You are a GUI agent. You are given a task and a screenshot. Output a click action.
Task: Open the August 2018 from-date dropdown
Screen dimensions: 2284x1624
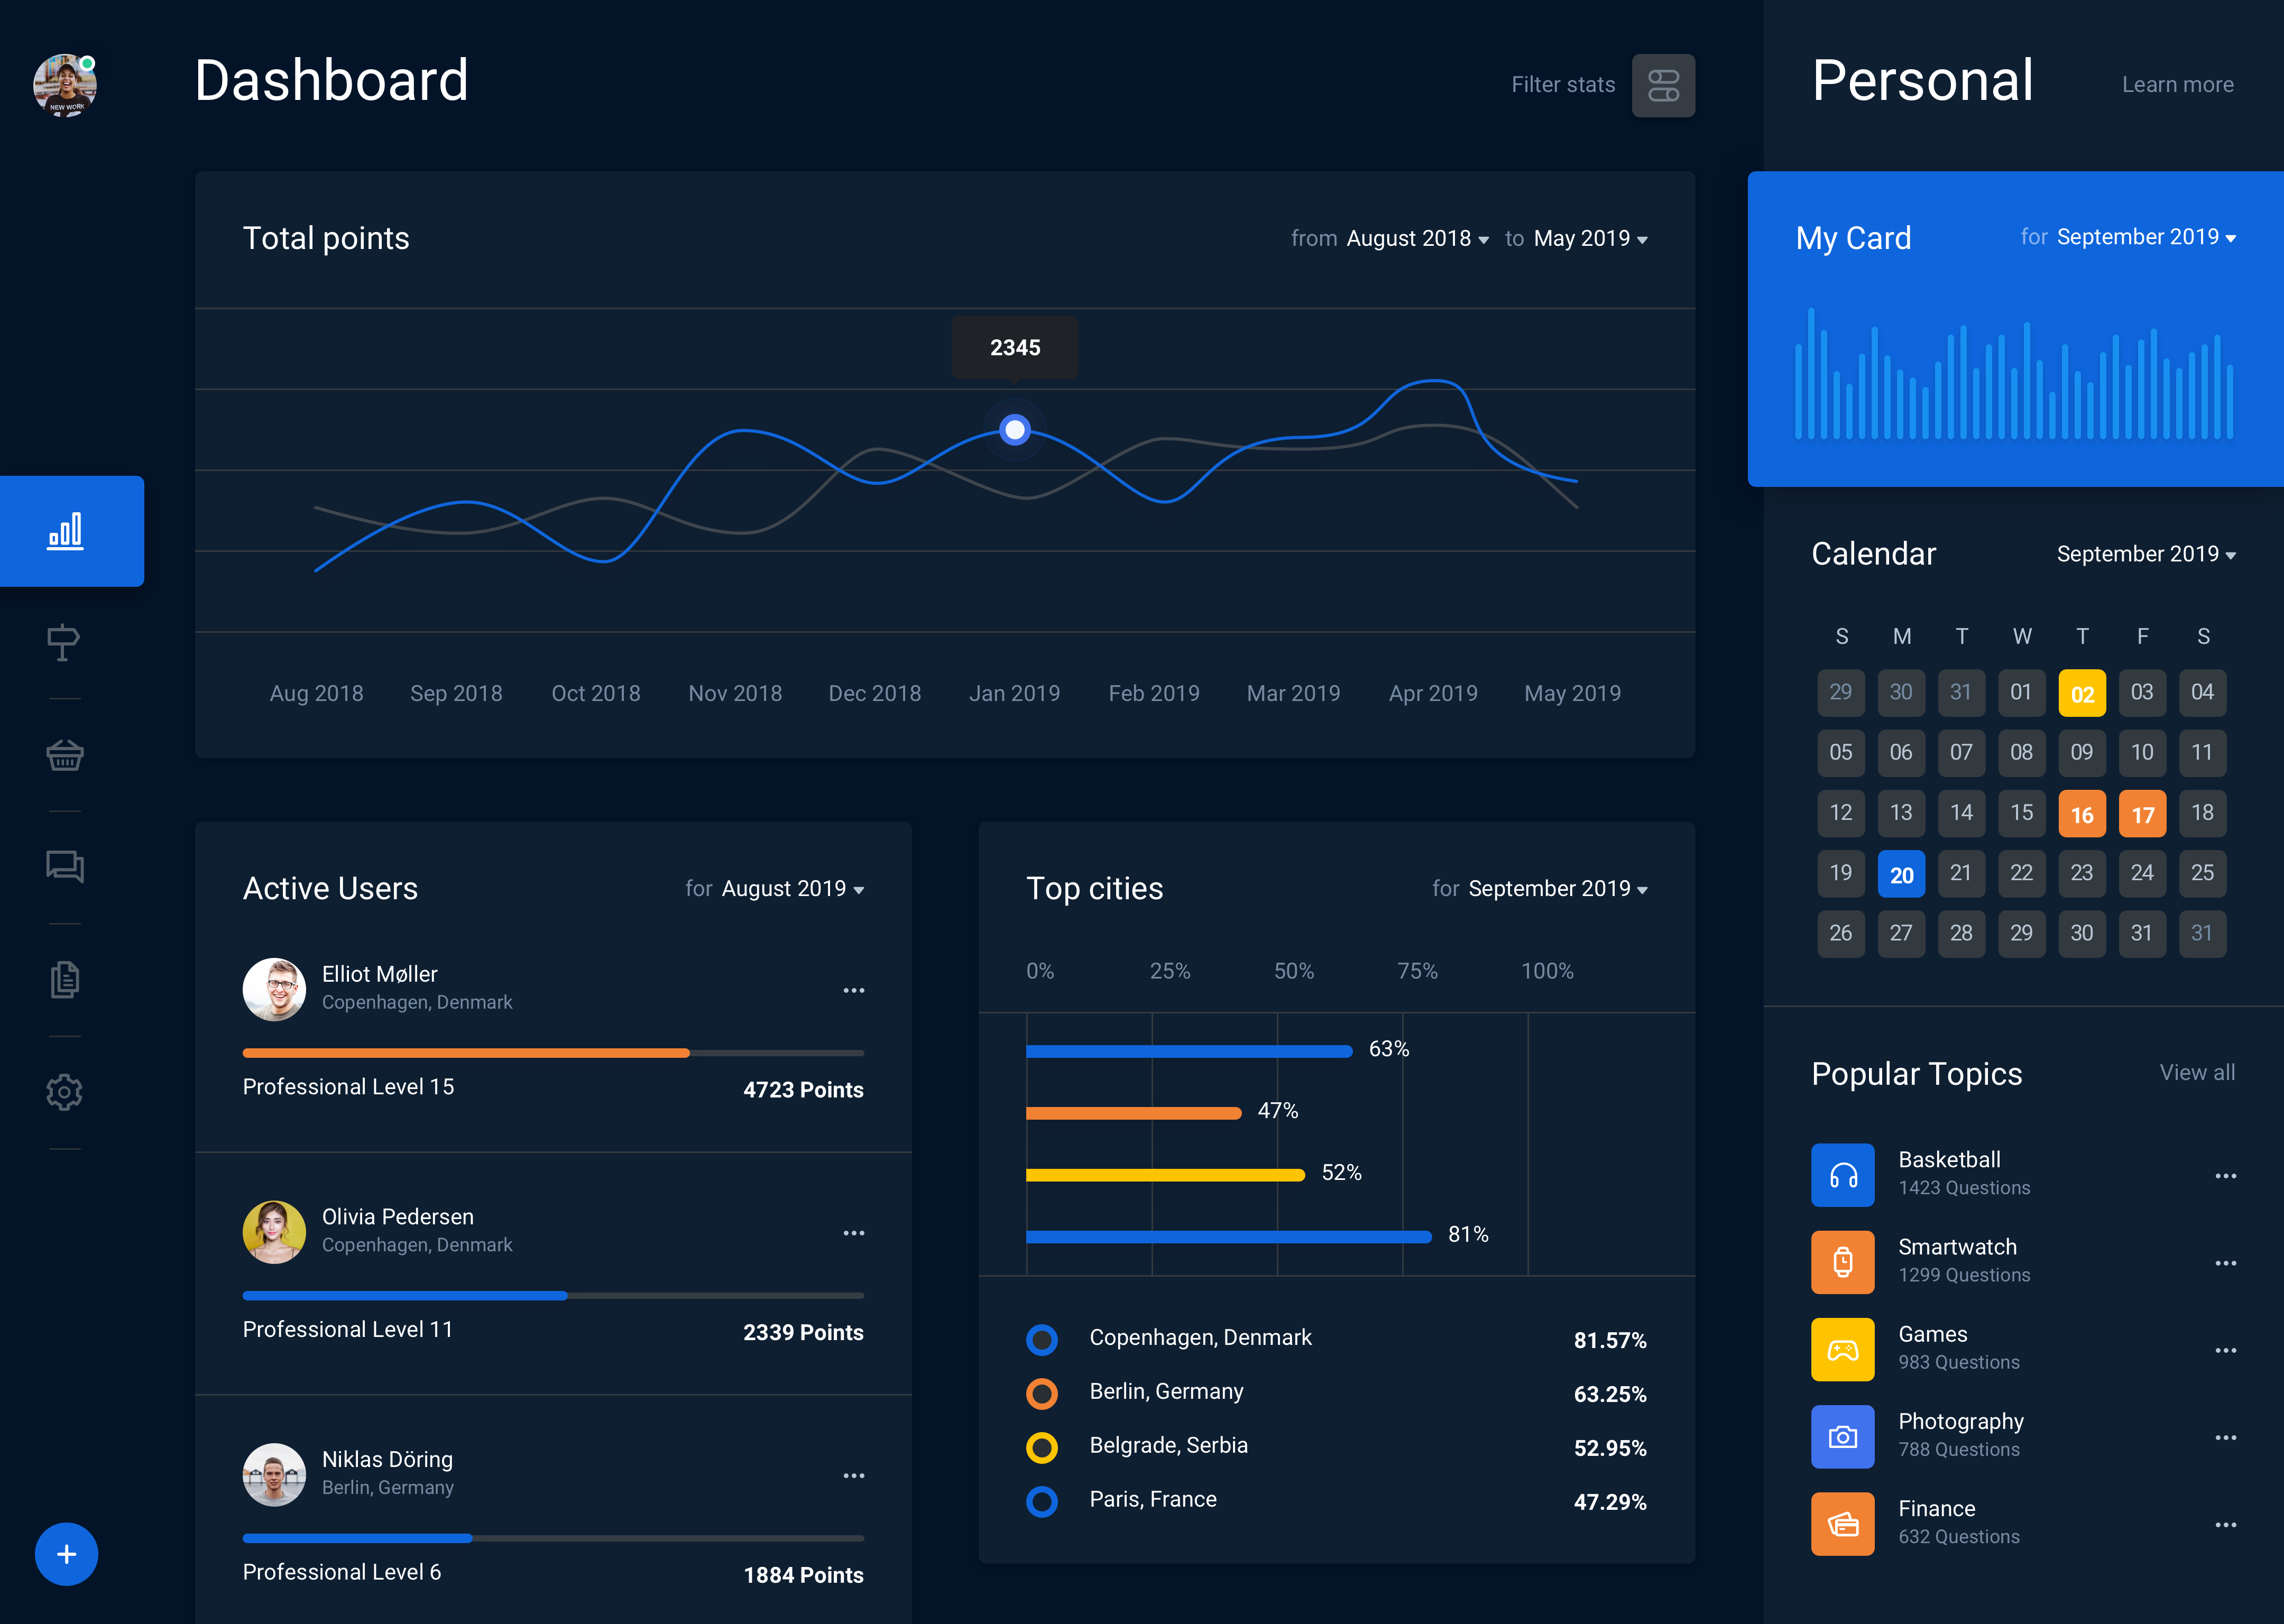tap(1417, 239)
